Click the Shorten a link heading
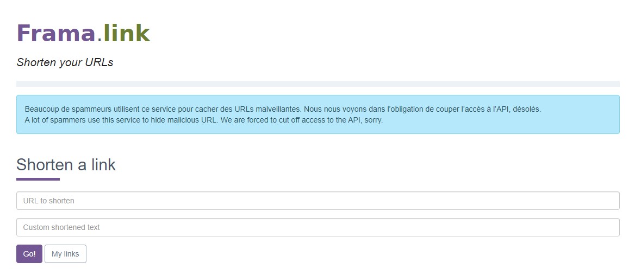 (x=66, y=165)
